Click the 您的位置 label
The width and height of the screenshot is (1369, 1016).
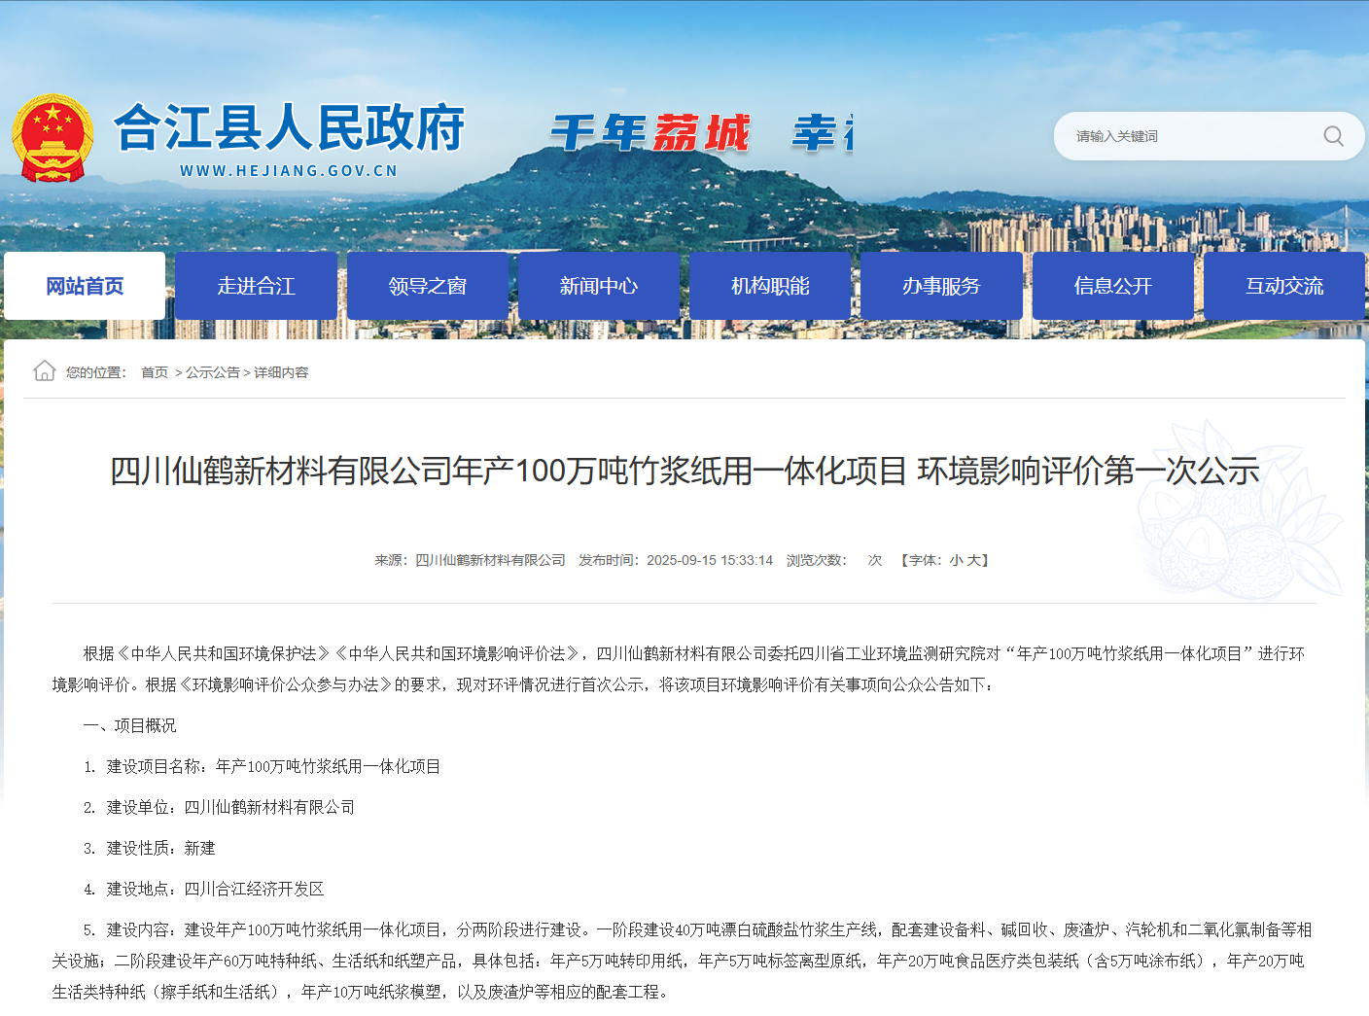click(95, 372)
